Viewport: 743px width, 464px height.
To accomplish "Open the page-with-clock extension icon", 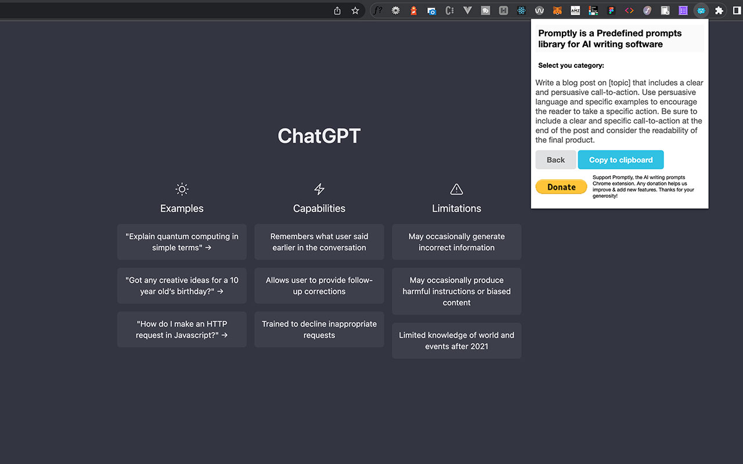I will 665,10.
